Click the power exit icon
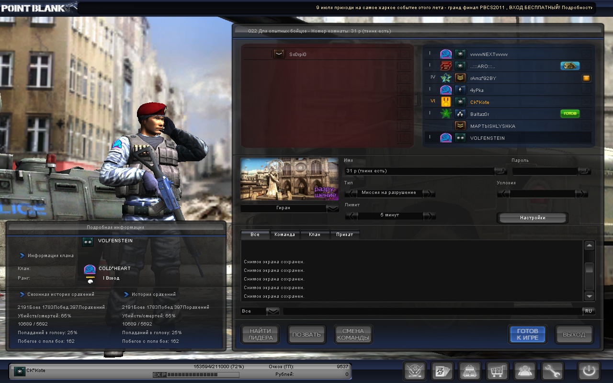Screen dimensions: 613x383 pos(589,371)
